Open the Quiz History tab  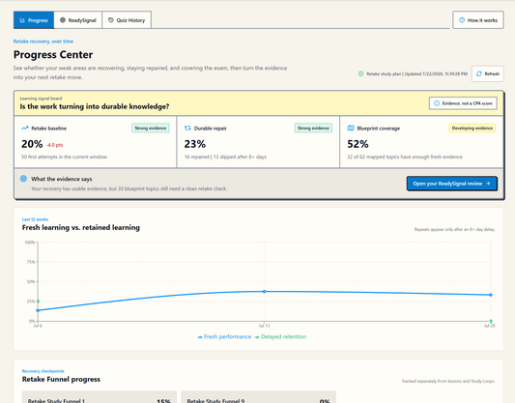[x=127, y=20]
